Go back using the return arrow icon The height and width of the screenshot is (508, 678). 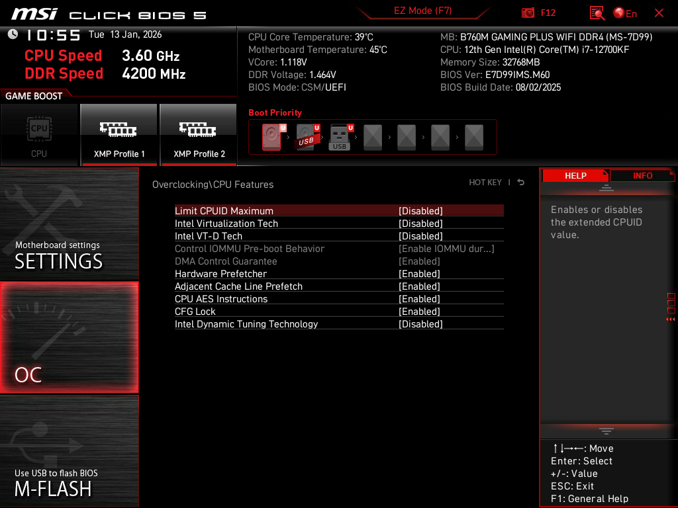pos(521,183)
